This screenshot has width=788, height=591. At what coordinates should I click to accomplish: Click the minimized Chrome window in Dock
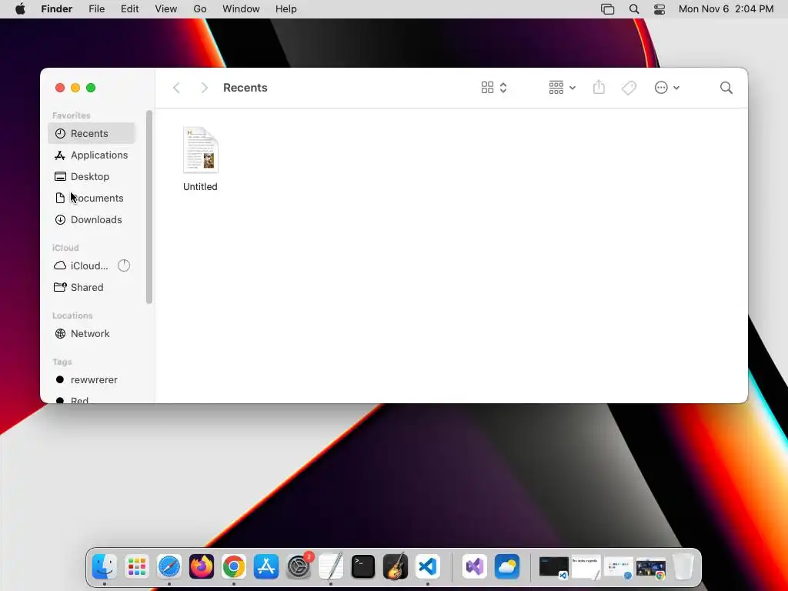click(x=651, y=568)
